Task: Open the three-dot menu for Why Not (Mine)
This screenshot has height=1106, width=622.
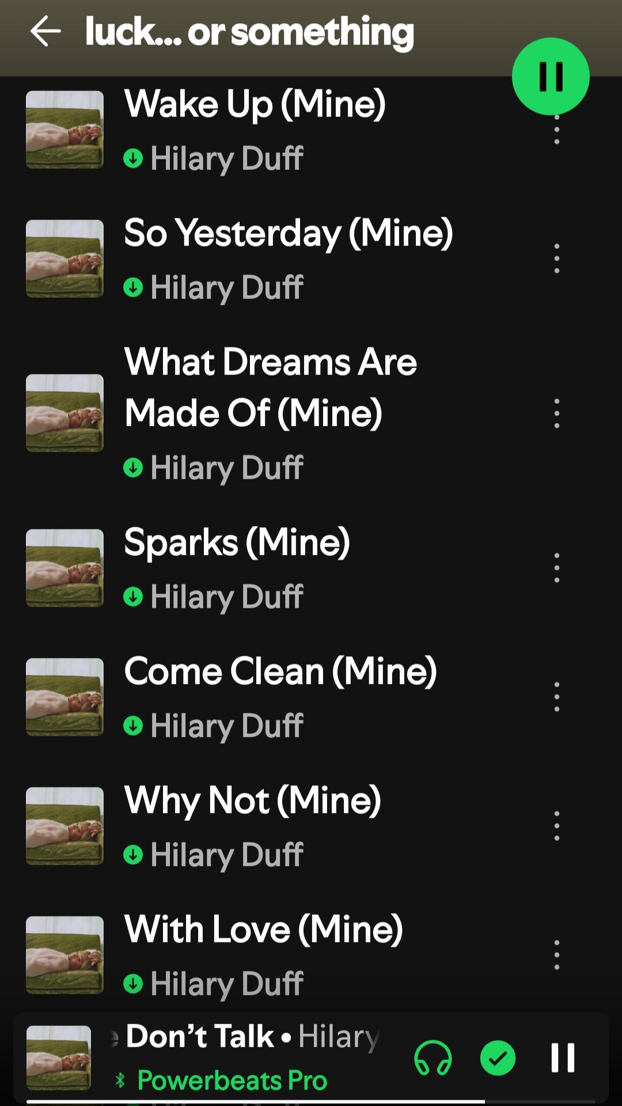Action: click(556, 826)
